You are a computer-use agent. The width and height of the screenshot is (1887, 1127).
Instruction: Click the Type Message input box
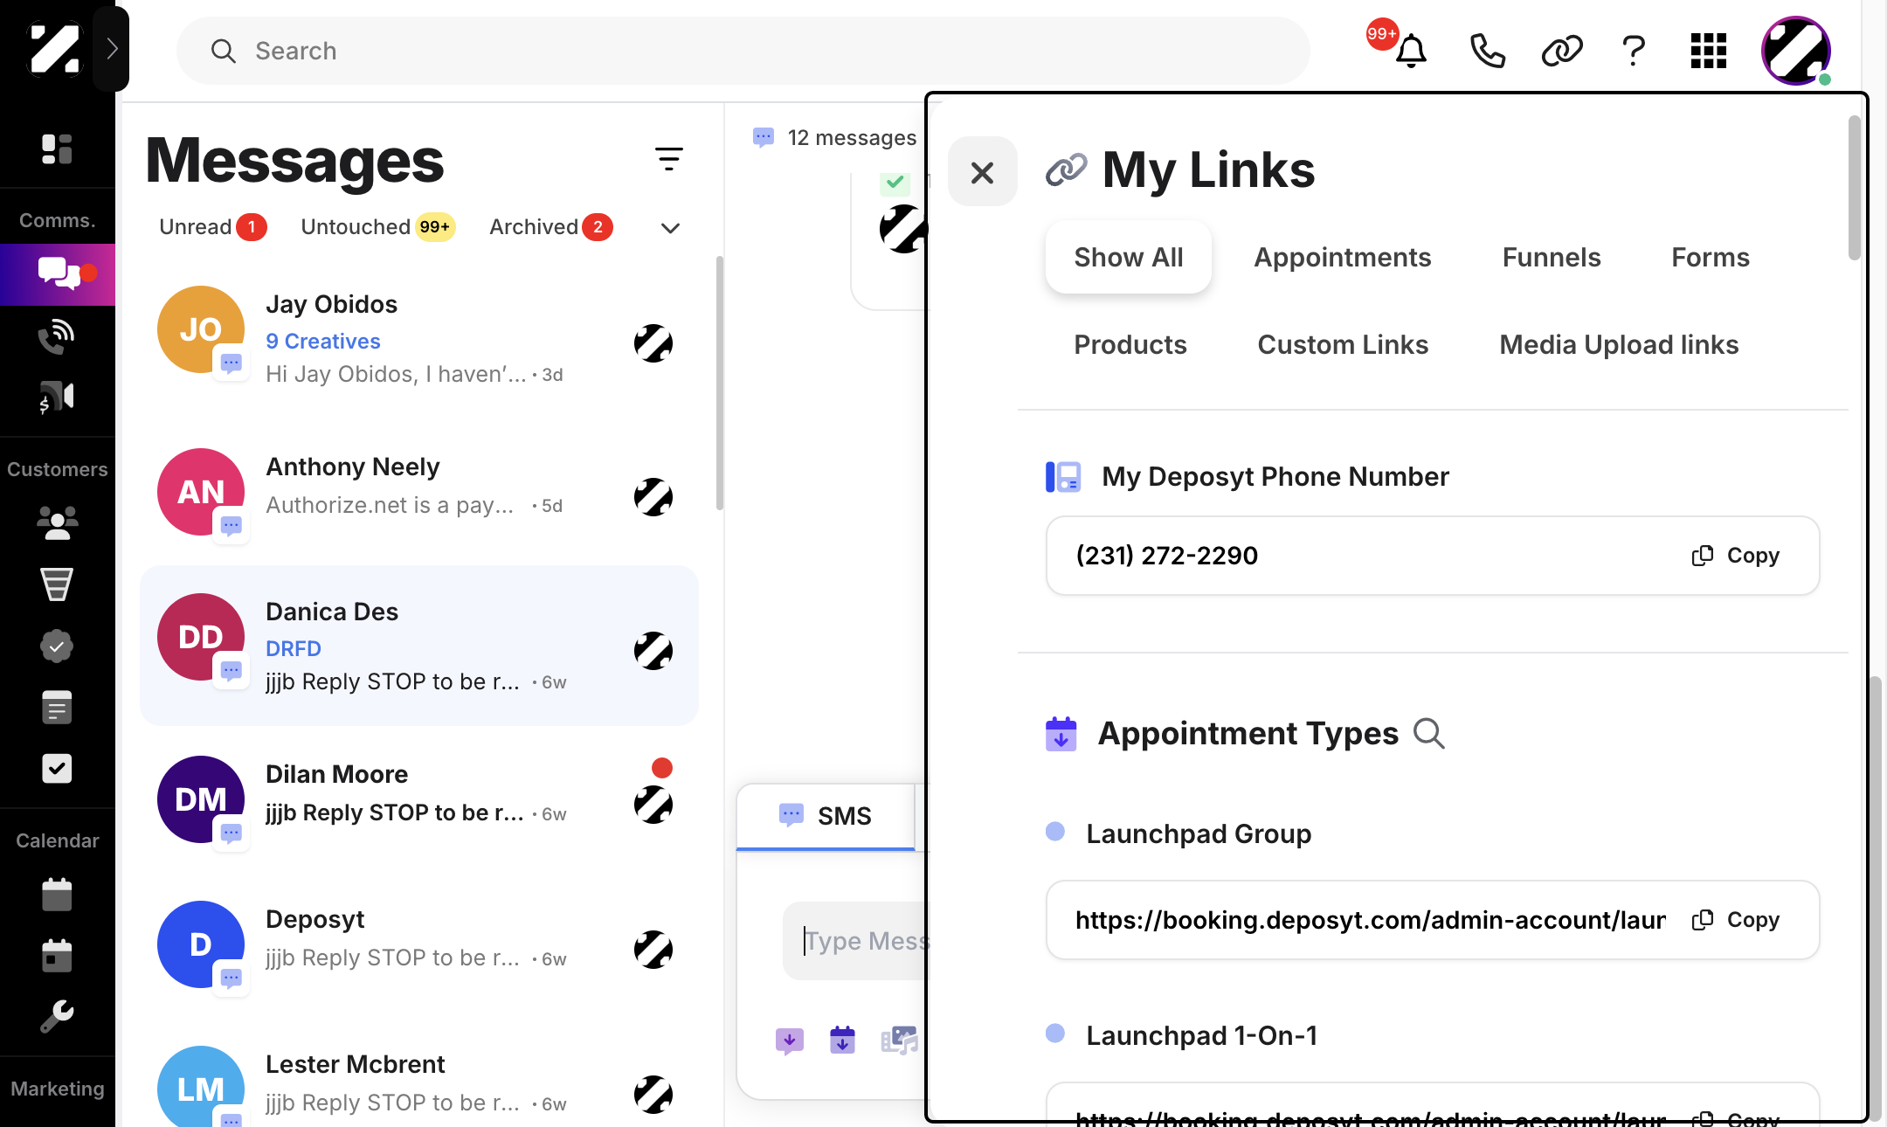(x=856, y=941)
